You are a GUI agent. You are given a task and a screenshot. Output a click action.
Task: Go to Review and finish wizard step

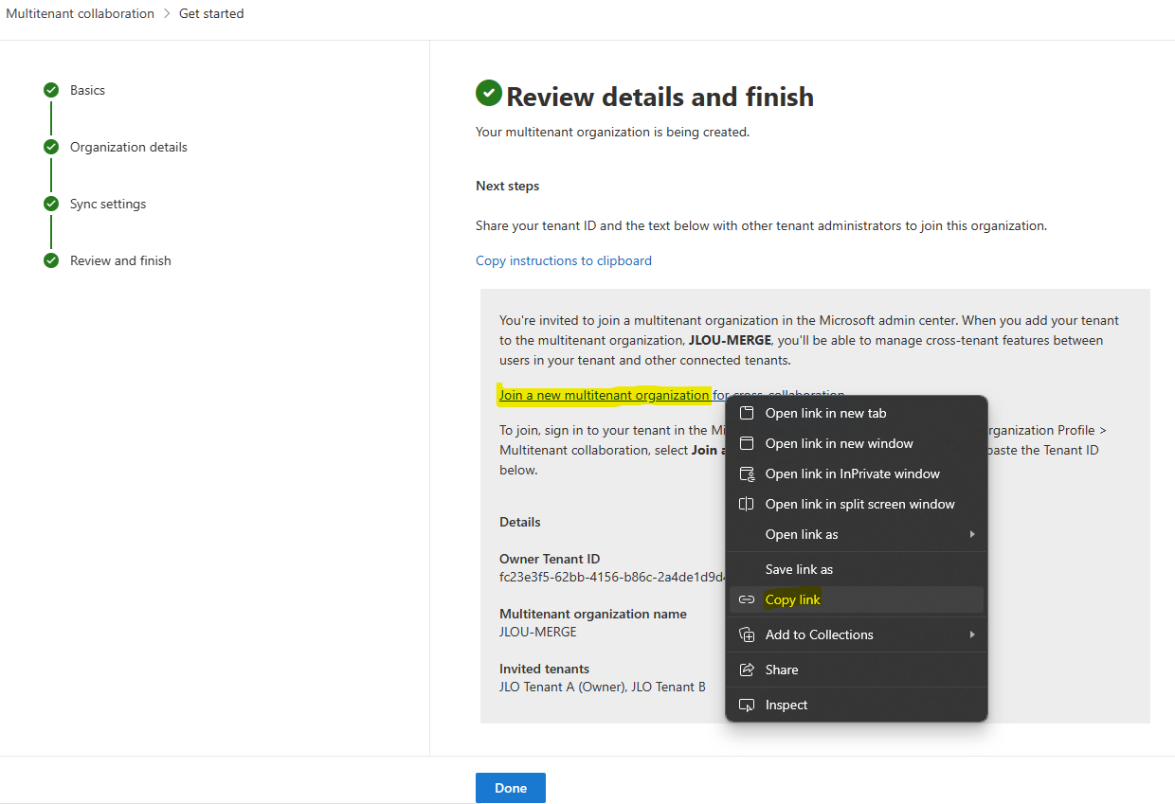(x=120, y=260)
